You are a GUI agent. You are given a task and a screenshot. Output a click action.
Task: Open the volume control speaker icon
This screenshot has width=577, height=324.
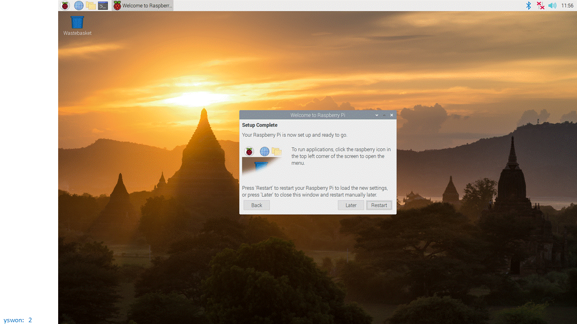click(552, 5)
